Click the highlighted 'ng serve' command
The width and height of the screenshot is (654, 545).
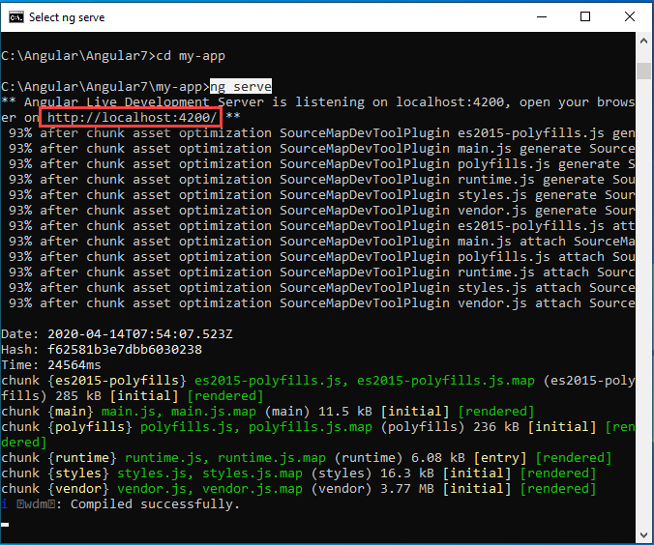(x=241, y=87)
